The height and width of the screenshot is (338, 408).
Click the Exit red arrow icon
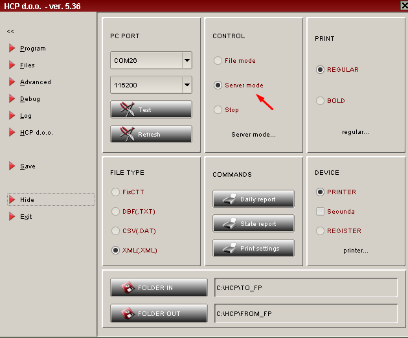[12, 217]
